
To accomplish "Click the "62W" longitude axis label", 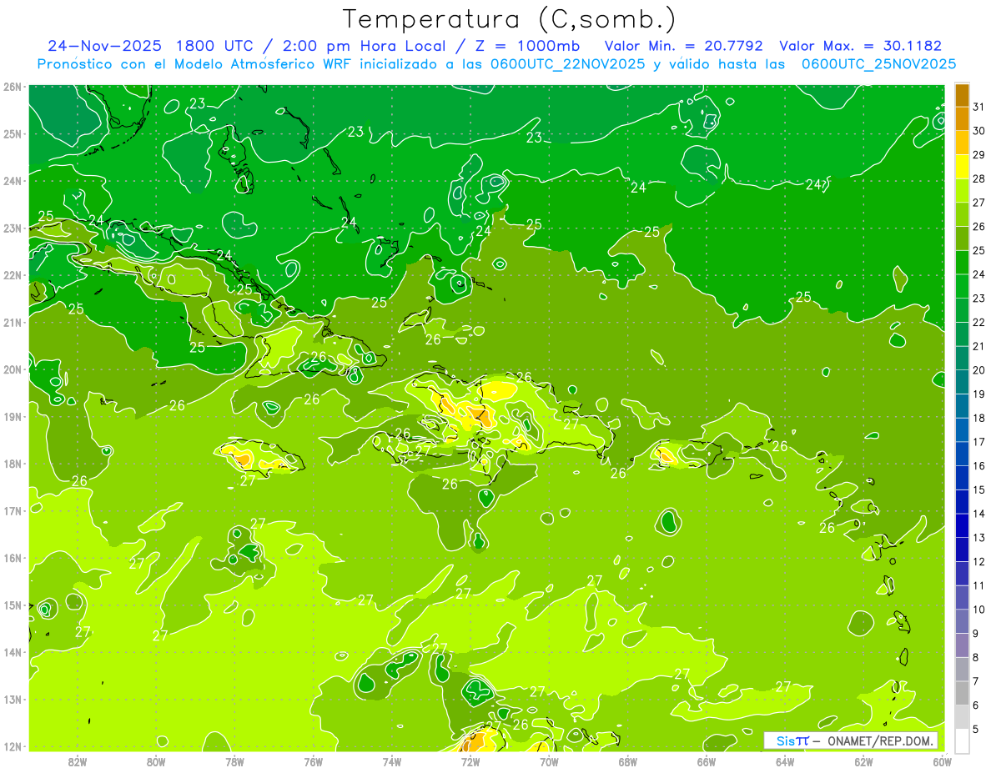I will pyautogui.click(x=863, y=760).
